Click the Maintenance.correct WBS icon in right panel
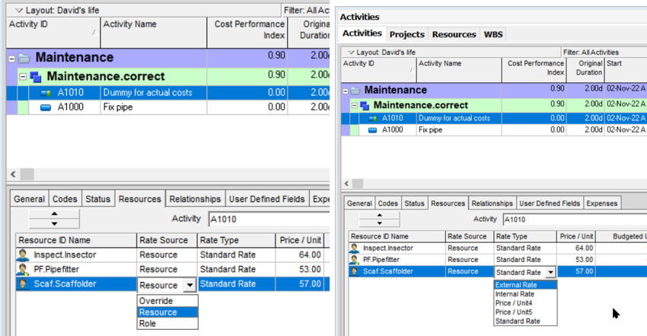The width and height of the screenshot is (647, 336). click(365, 104)
